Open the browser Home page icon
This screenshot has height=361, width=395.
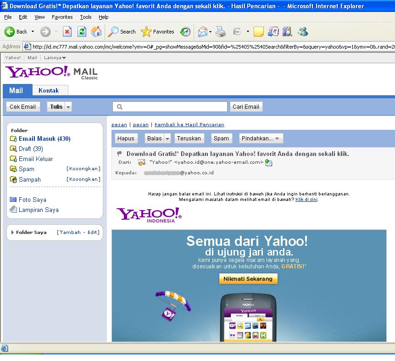(96, 32)
